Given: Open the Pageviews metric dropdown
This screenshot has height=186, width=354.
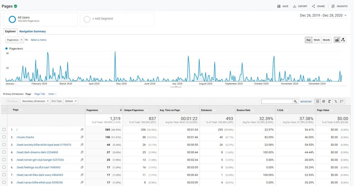Looking at the screenshot, I should 15,40.
